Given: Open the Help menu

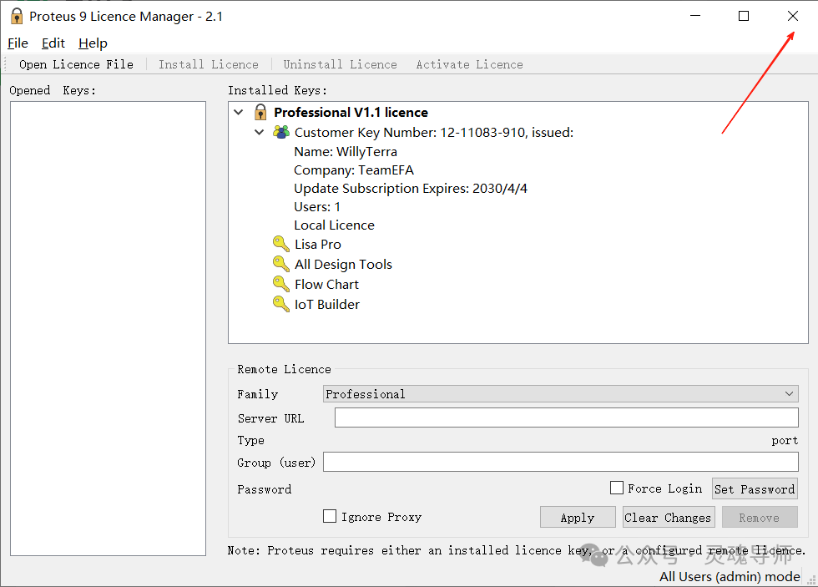Looking at the screenshot, I should point(93,43).
